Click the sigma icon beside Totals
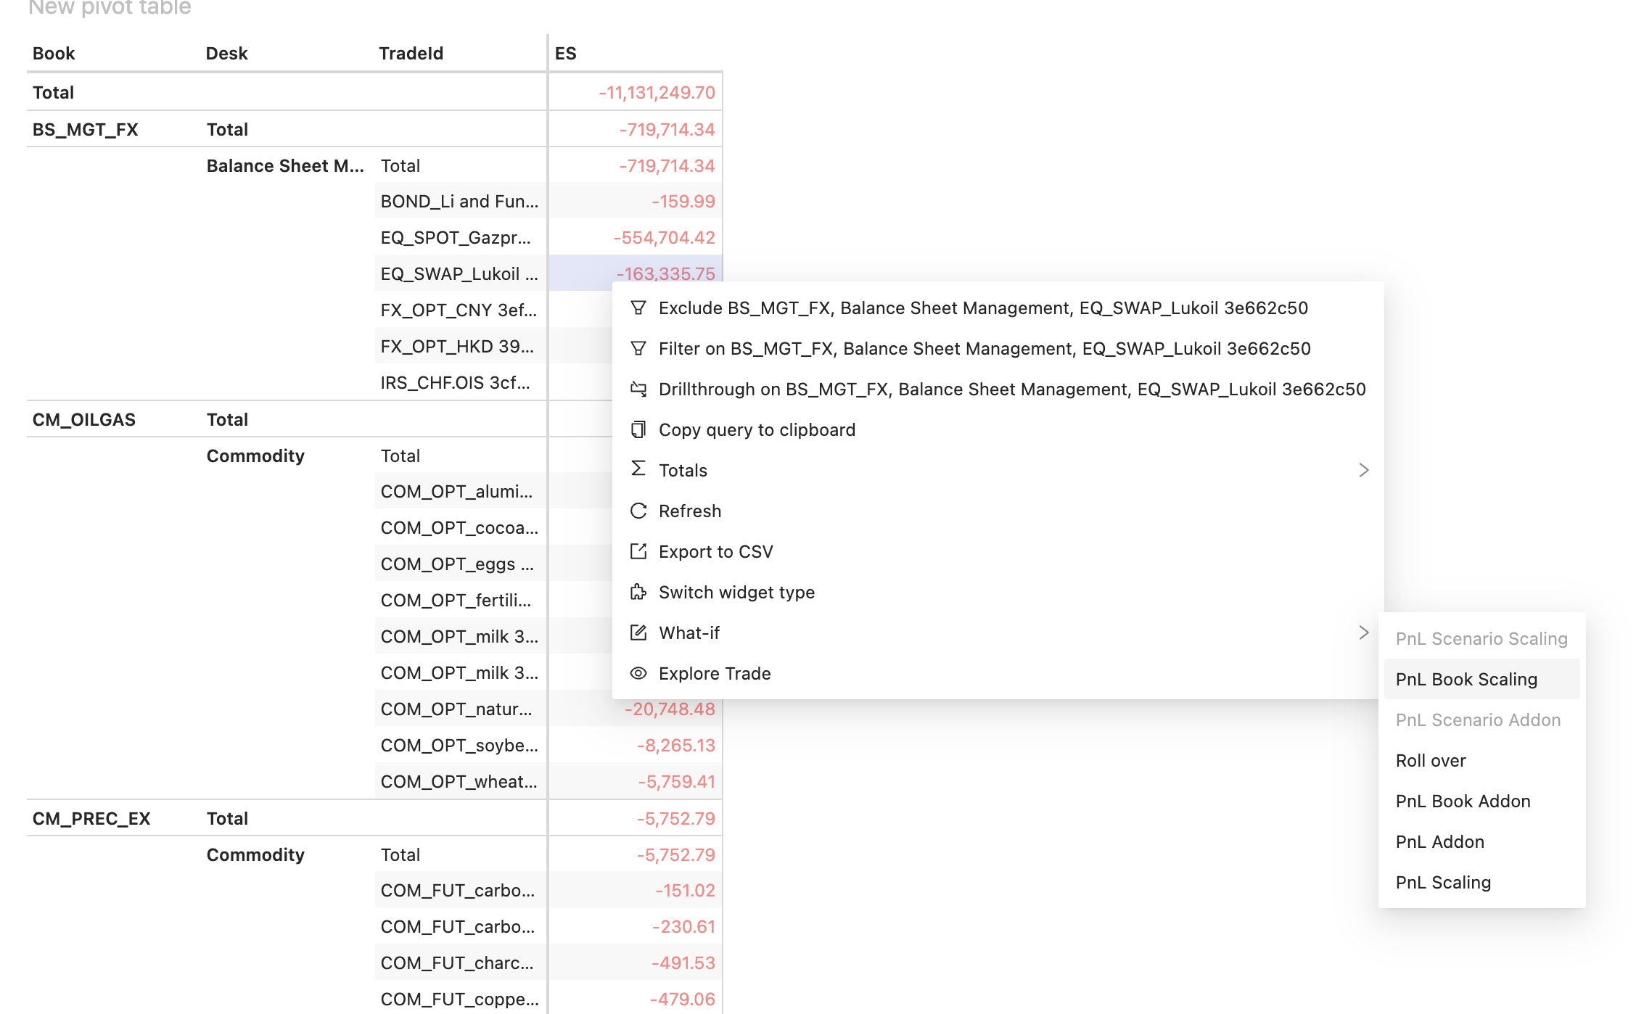The image size is (1644, 1014). click(638, 469)
